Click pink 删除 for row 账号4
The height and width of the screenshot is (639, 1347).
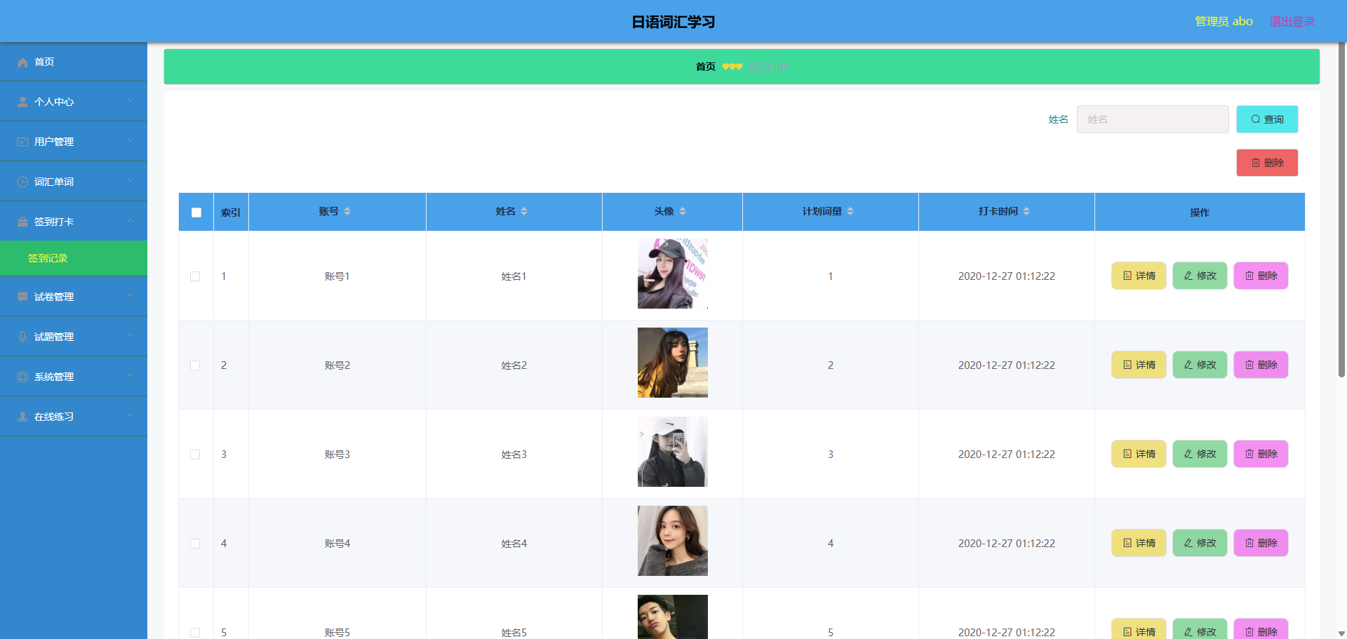click(x=1261, y=543)
